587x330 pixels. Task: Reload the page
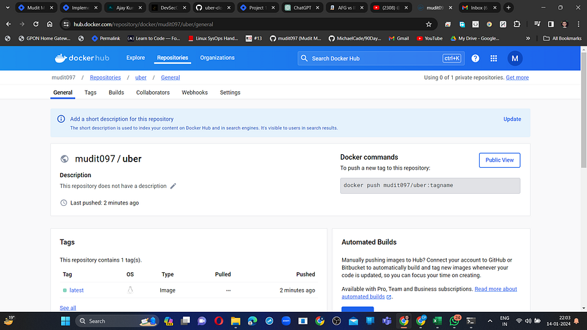click(36, 24)
